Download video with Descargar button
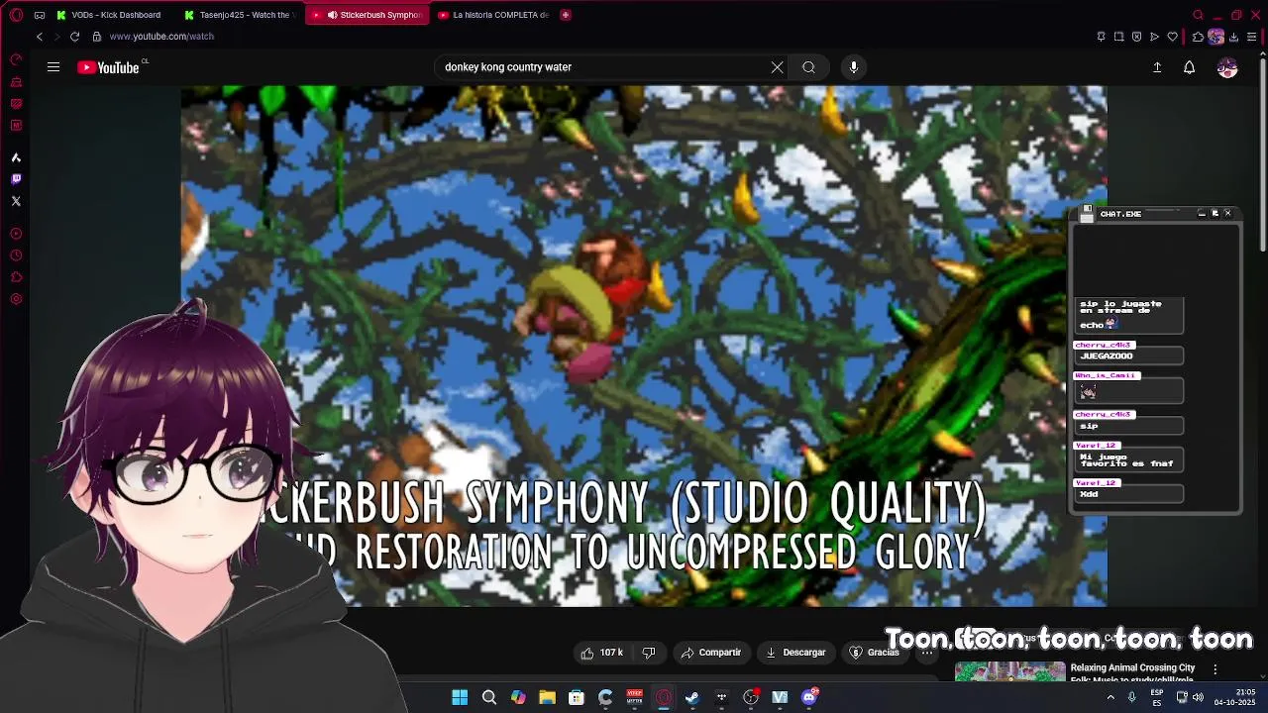Image resolution: width=1268 pixels, height=713 pixels. pyautogui.click(x=795, y=653)
